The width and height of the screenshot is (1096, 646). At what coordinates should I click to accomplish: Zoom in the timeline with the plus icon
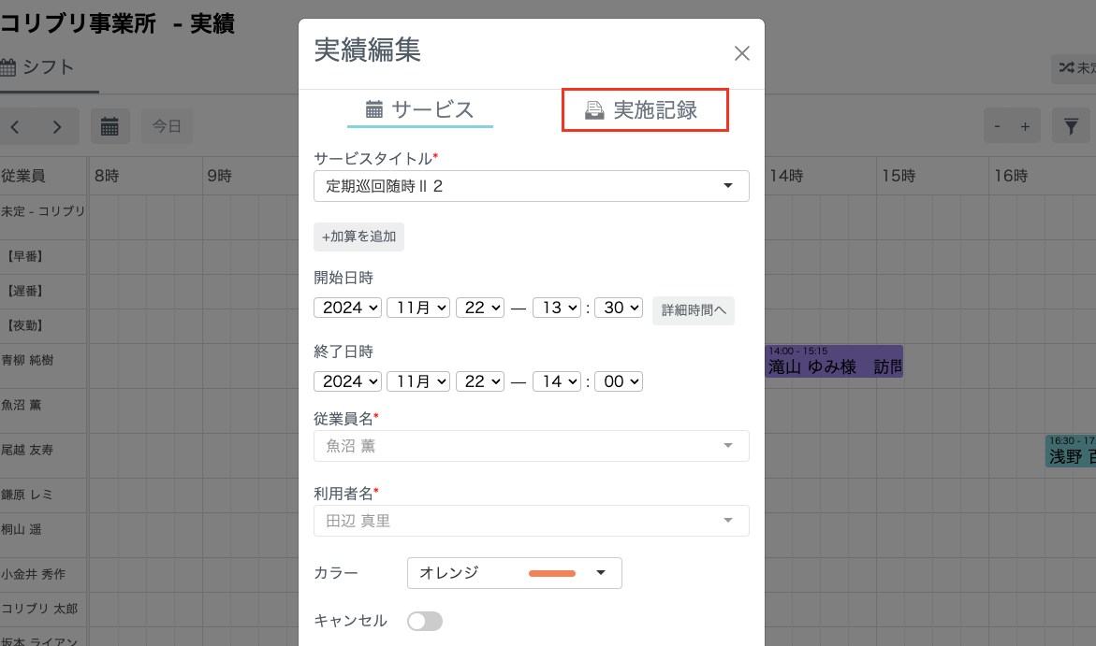point(1025,126)
